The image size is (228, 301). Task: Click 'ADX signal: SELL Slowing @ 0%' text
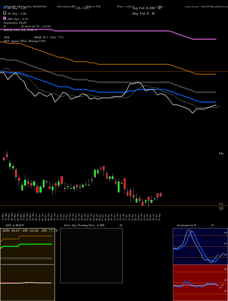pyautogui.click(x=25, y=41)
